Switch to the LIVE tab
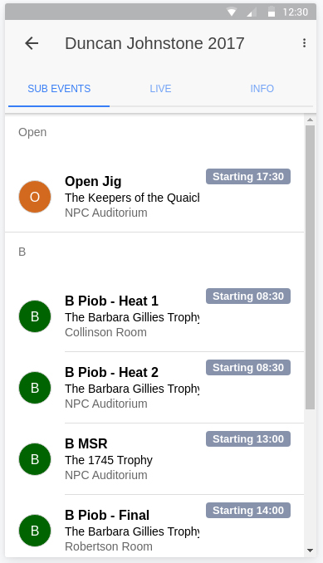The width and height of the screenshot is (323, 563). (160, 89)
